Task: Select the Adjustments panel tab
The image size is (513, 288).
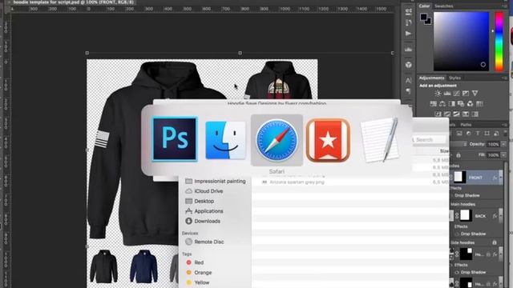Action: [431, 78]
